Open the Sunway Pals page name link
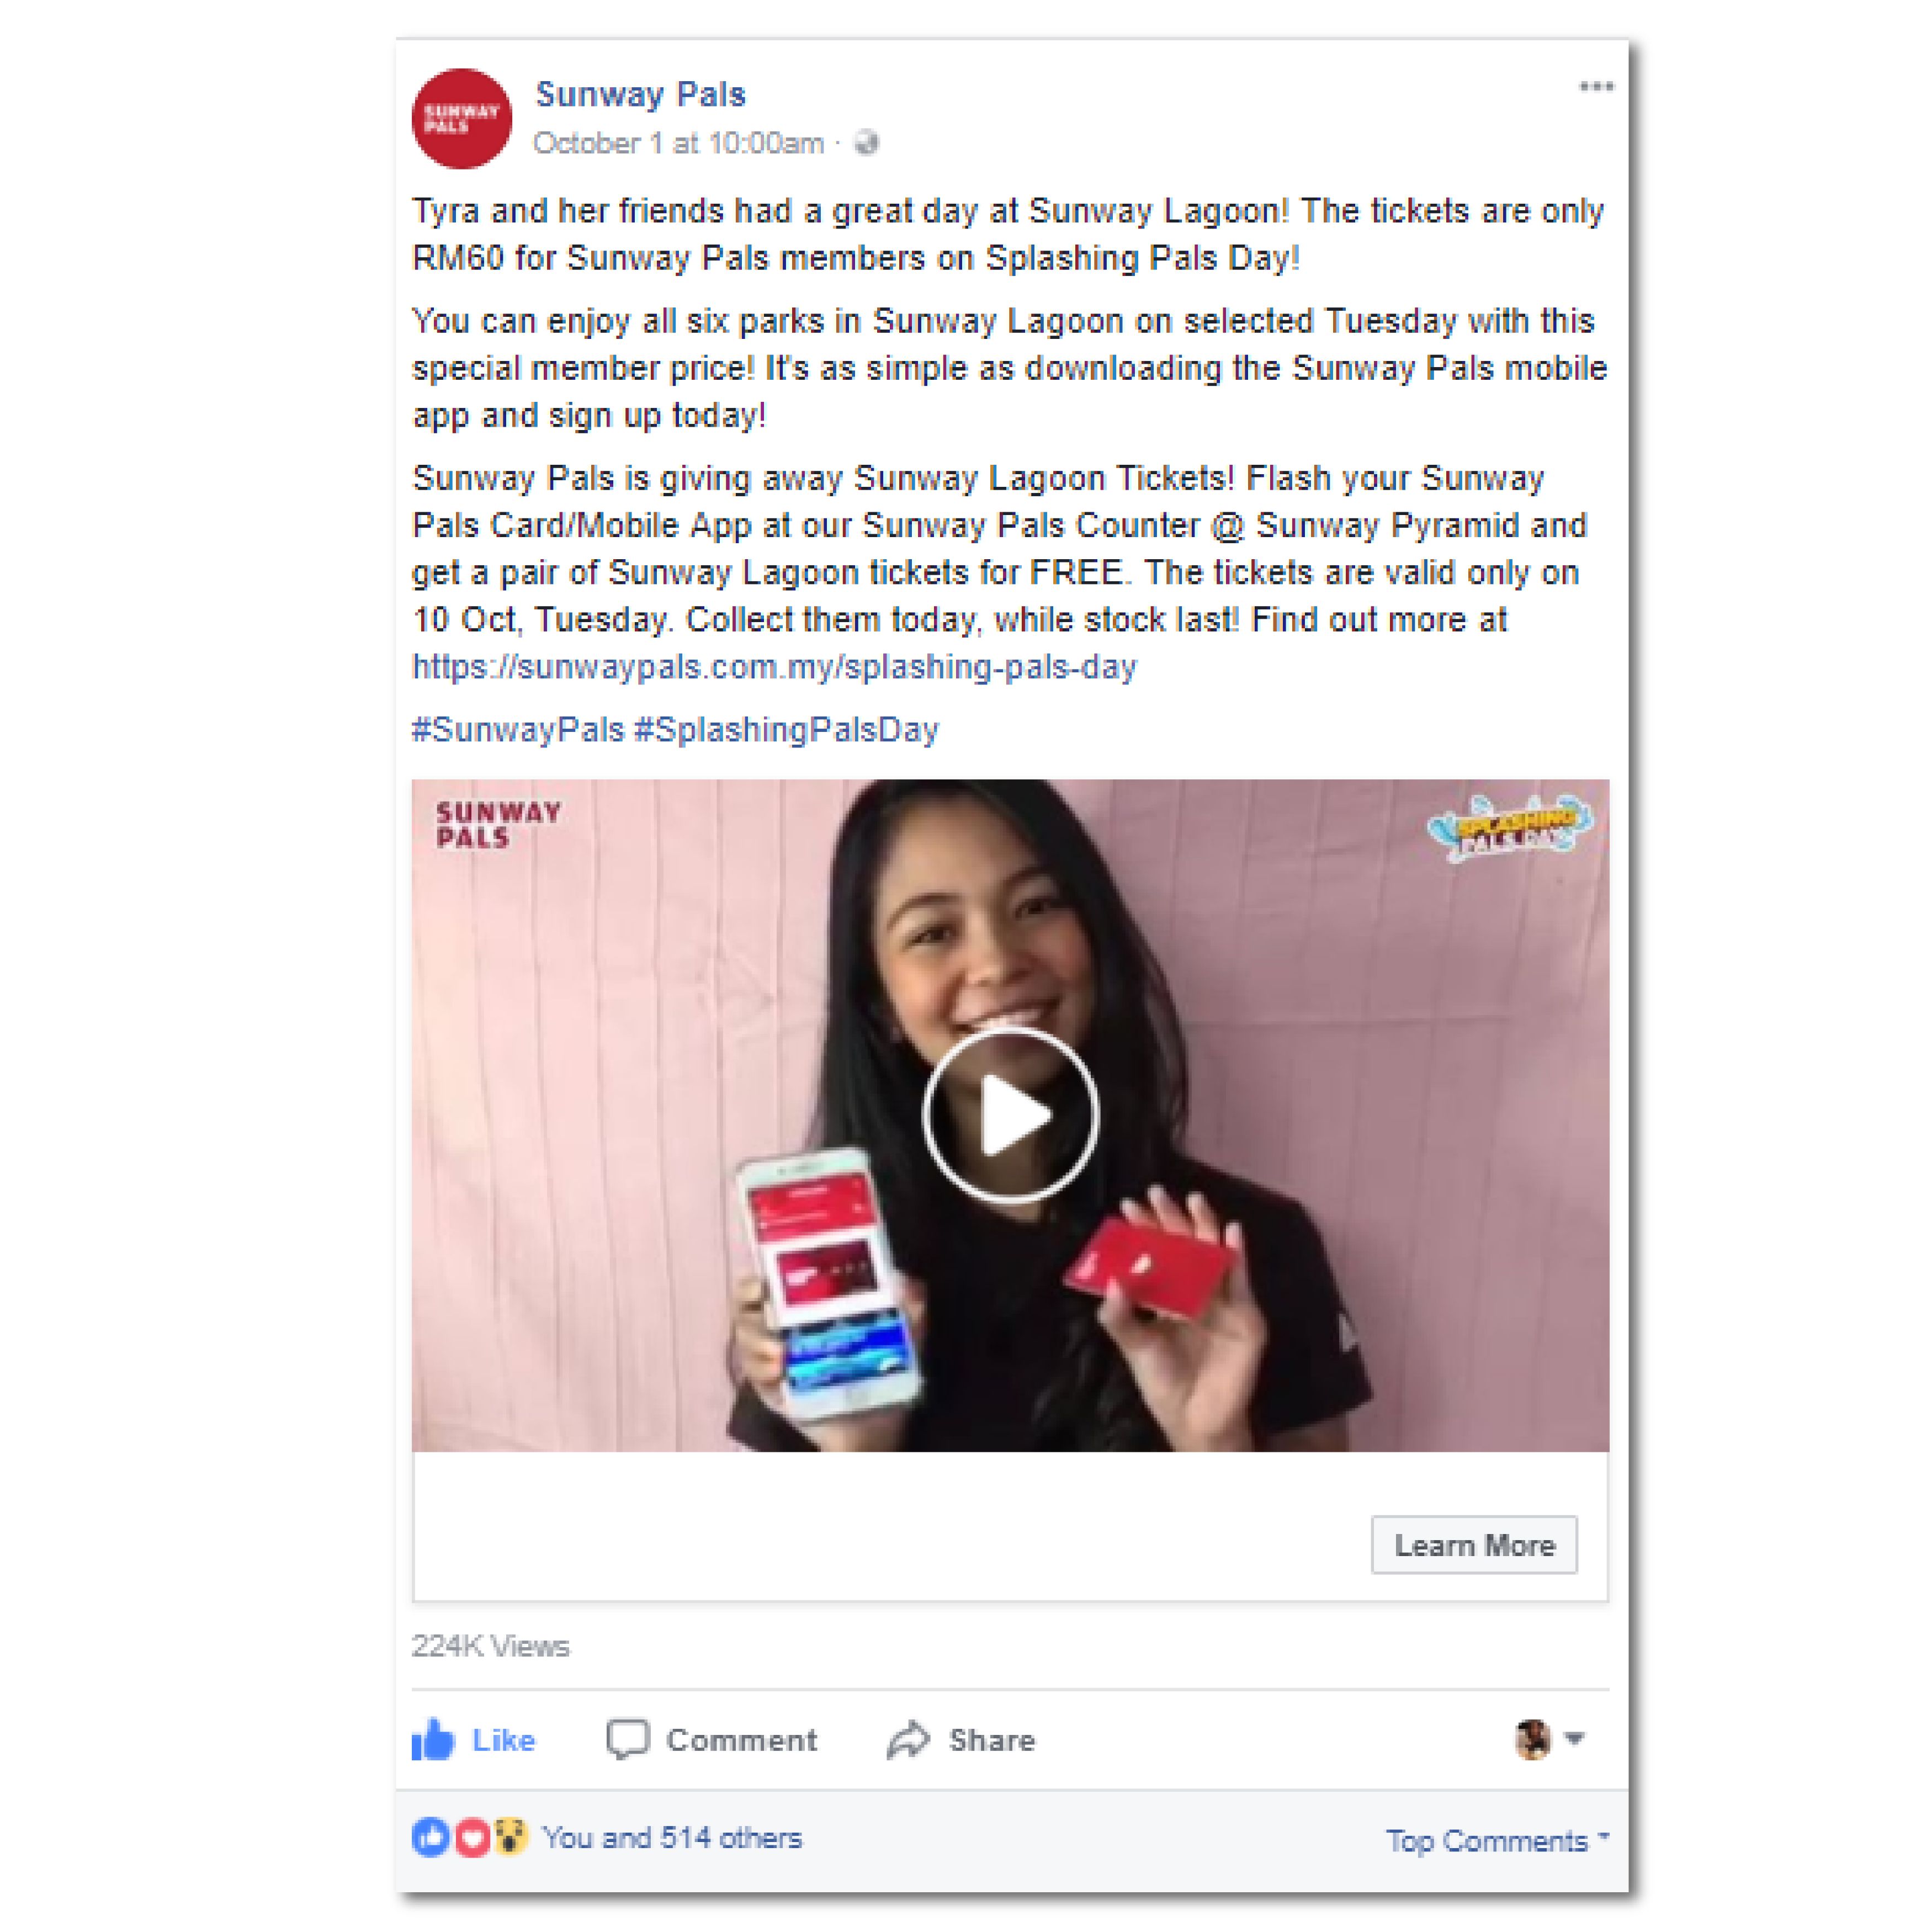This screenshot has width=1932, height=1932. [640, 94]
